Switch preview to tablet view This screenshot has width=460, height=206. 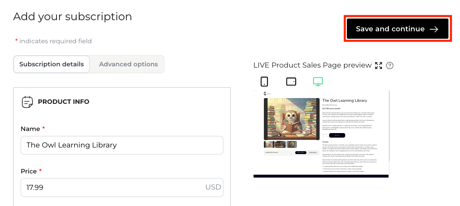(x=291, y=82)
